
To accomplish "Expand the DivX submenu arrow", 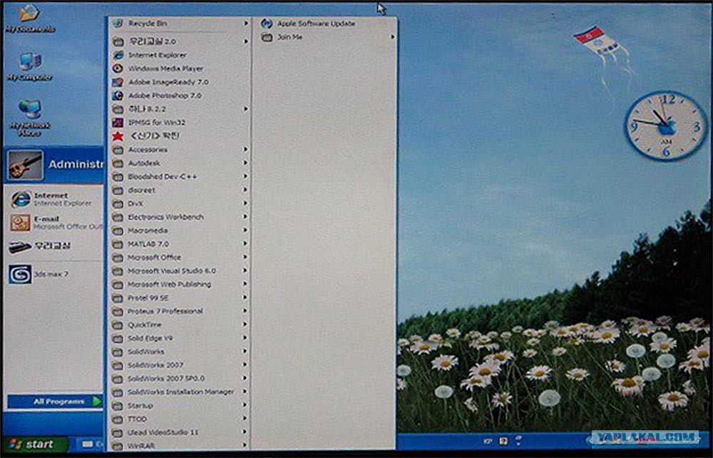I will pos(245,203).
